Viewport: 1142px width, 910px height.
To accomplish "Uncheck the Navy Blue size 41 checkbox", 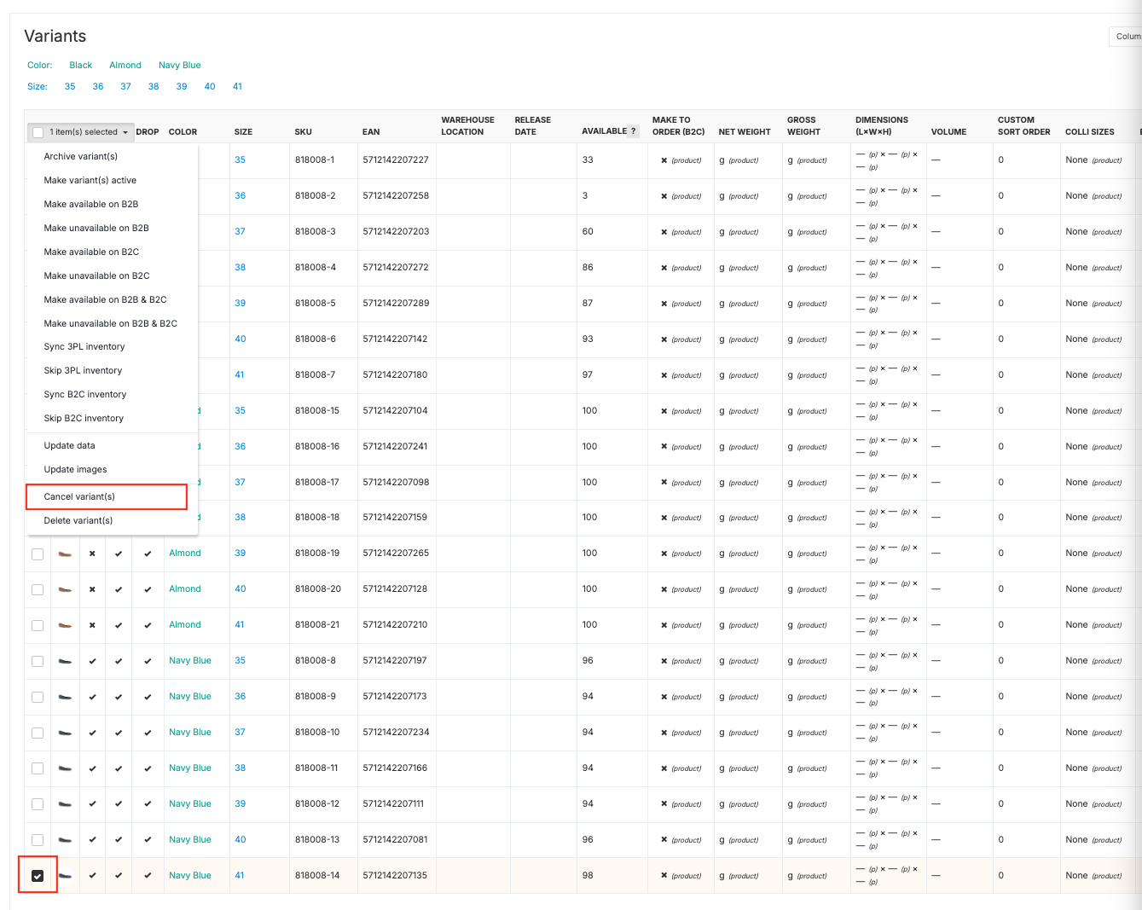I will [38, 876].
